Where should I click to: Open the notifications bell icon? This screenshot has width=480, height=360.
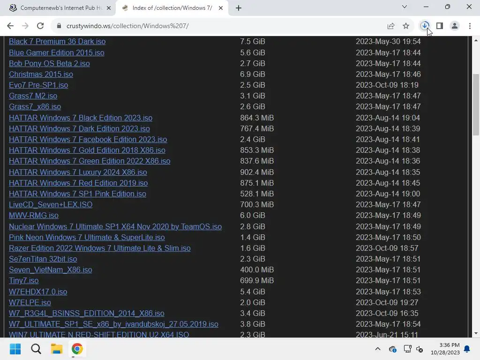pyautogui.click(x=467, y=349)
